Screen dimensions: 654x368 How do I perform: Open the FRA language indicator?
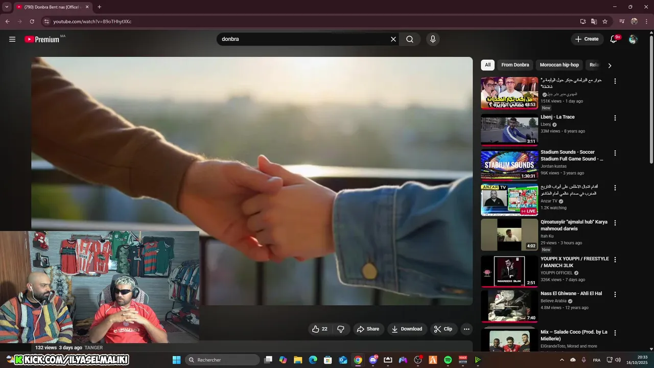(x=597, y=360)
